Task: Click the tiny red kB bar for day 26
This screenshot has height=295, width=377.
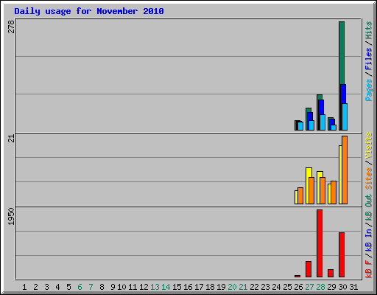Action: [297, 277]
